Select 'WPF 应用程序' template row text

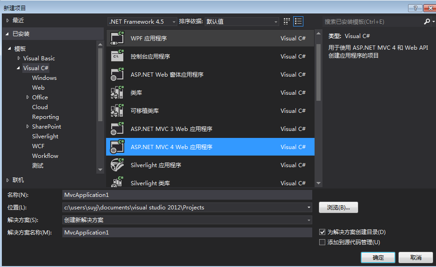pos(149,38)
